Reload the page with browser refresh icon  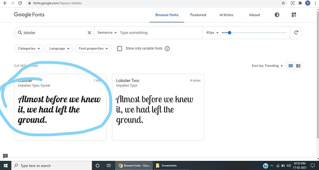click(x=20, y=3)
